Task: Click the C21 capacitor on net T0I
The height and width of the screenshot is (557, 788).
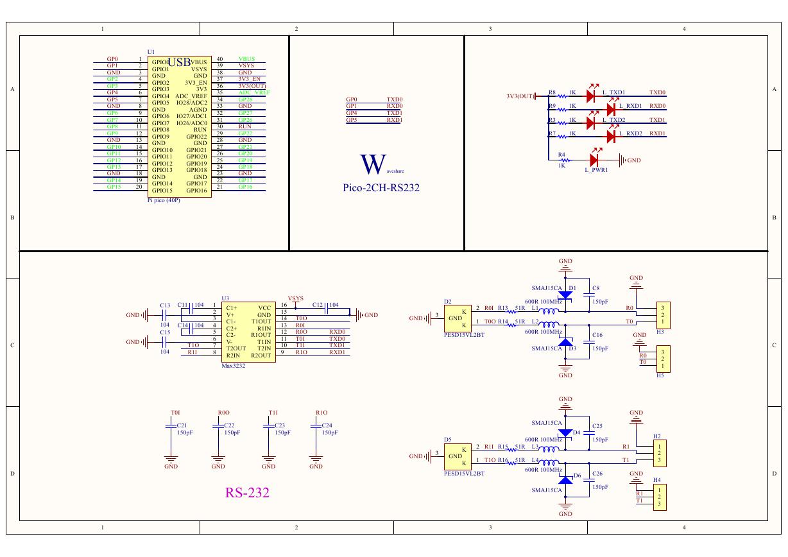Action: 171,425
